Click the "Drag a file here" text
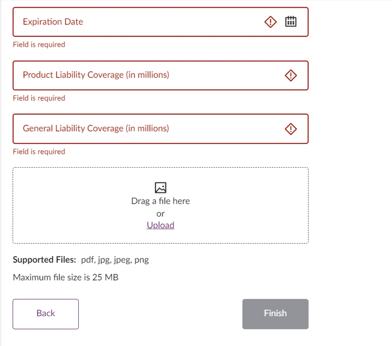392x346 pixels. 160,201
